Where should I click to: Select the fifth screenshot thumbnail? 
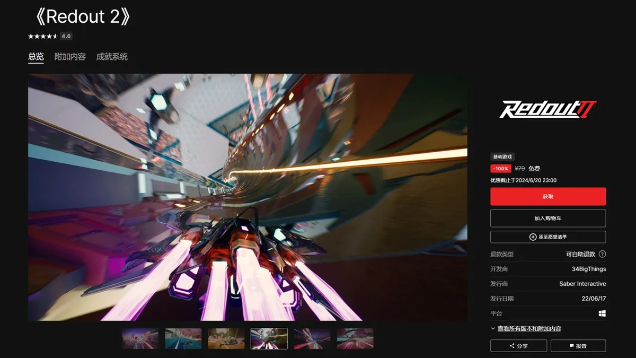pos(312,338)
